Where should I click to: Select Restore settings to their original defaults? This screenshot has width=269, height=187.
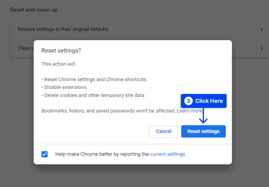pos(139,29)
